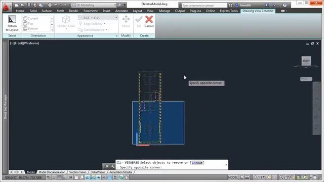
Task: Click the command line wrench customize icon
Action: tap(112, 166)
